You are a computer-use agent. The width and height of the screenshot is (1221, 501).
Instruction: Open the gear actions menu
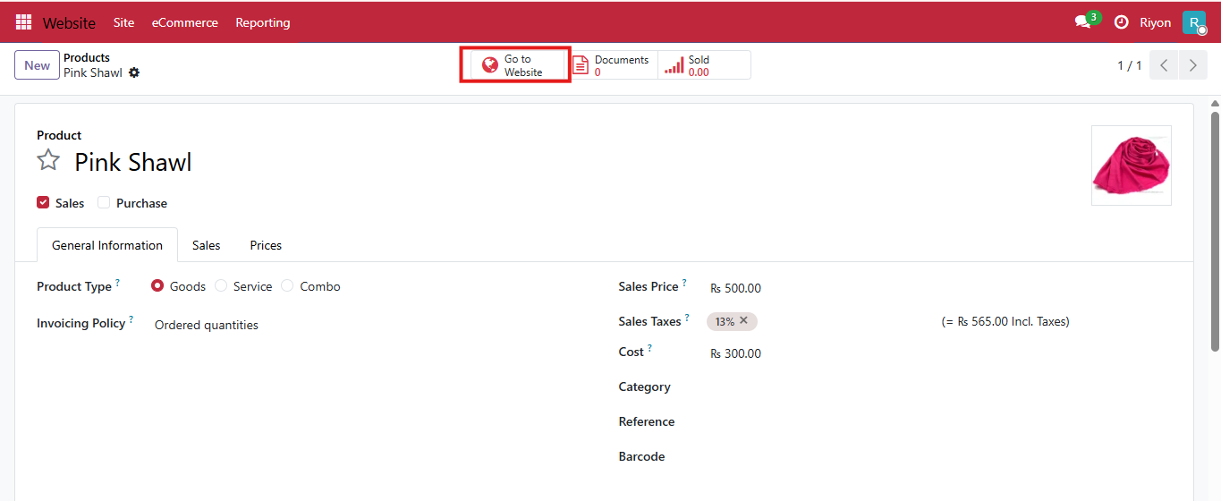134,72
